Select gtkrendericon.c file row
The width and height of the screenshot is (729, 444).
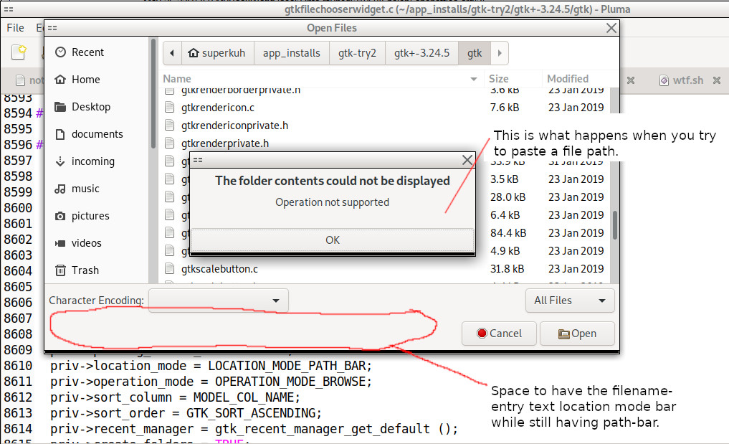coord(384,108)
